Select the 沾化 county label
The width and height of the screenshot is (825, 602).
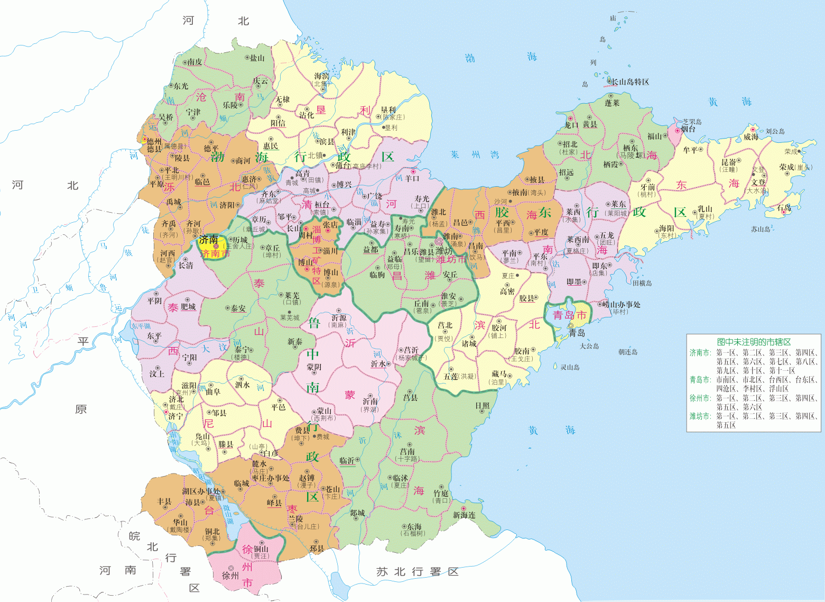(x=307, y=115)
